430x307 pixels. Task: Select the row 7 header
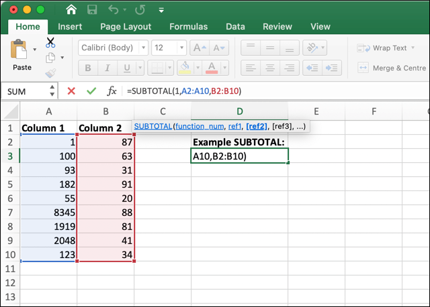point(10,212)
